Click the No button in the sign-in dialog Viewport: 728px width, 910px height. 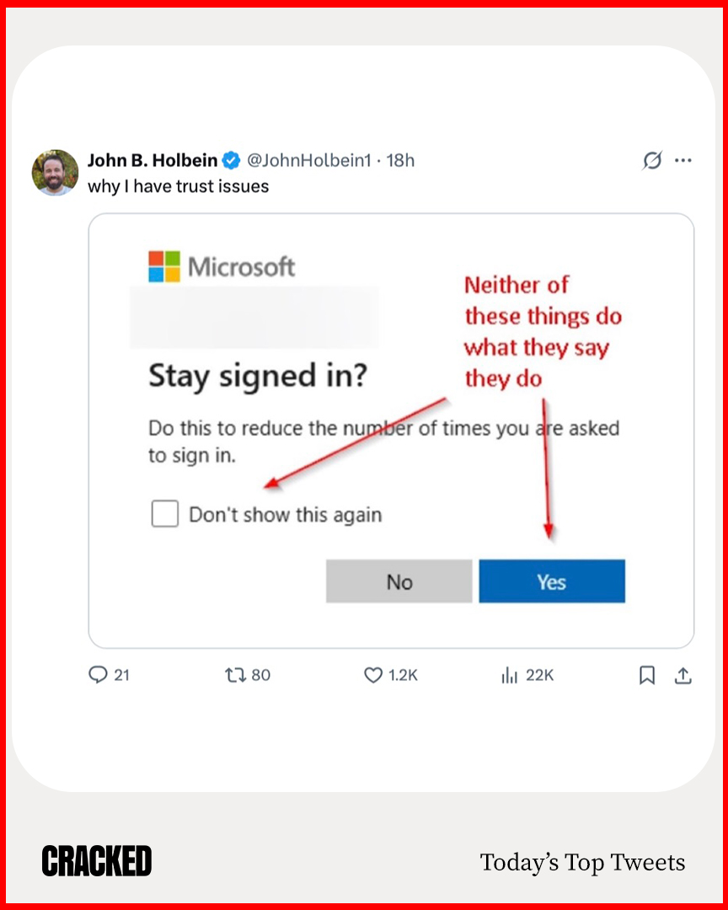click(398, 581)
